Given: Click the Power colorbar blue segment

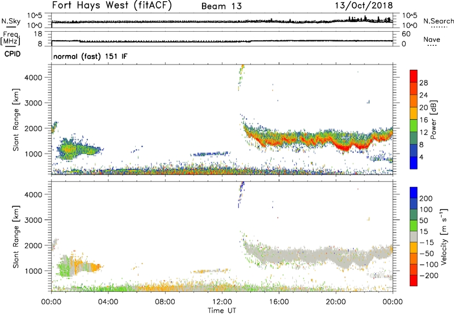Looking at the screenshot, I should [414, 163].
